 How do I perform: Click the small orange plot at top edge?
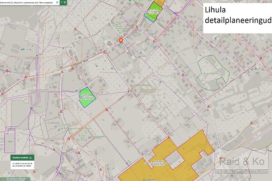160,2
